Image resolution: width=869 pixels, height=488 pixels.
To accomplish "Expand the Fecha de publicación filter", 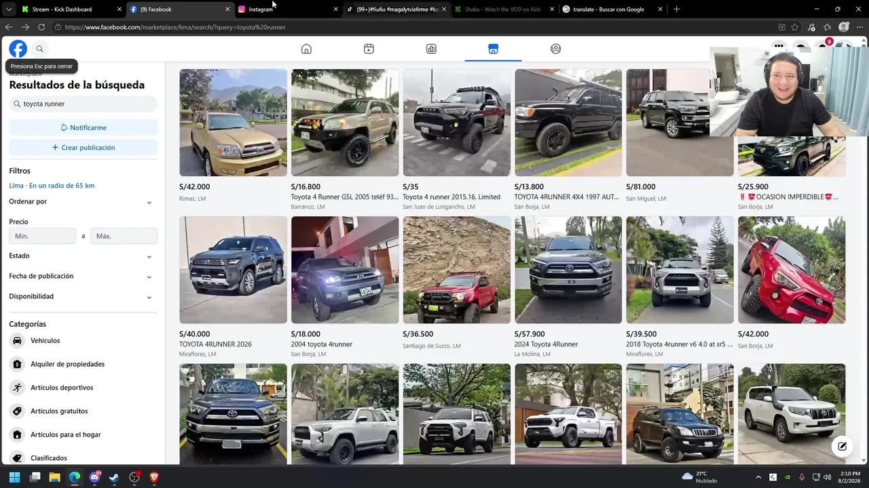I will click(82, 276).
